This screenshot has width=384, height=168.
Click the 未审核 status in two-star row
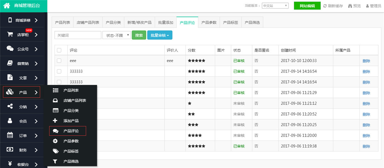click(x=239, y=114)
